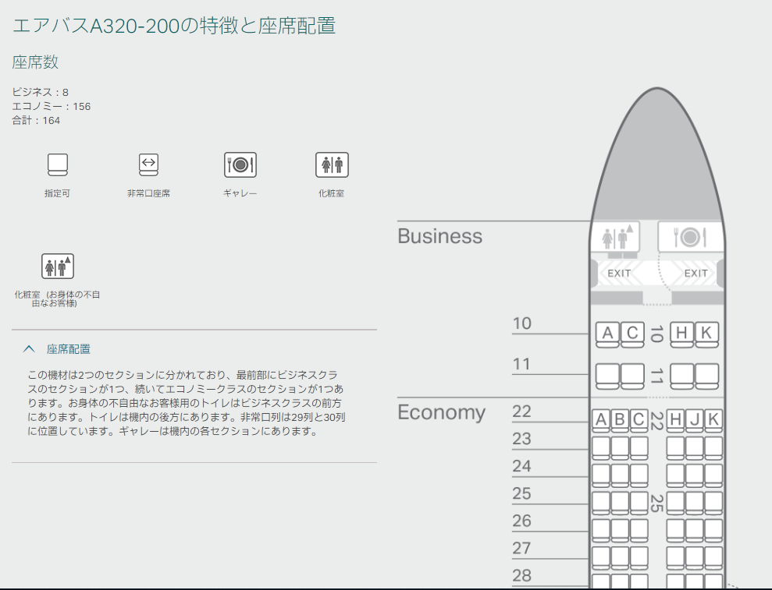Click the left EXIT marker on the seat map

[x=619, y=274]
